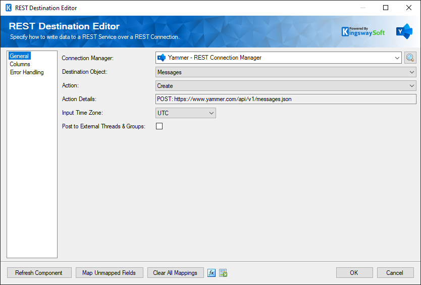Click the Input Time Zone label
The image size is (421, 285).
[82, 113]
